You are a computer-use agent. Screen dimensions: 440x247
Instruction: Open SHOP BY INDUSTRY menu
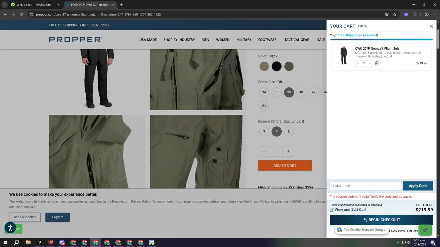coord(179,40)
